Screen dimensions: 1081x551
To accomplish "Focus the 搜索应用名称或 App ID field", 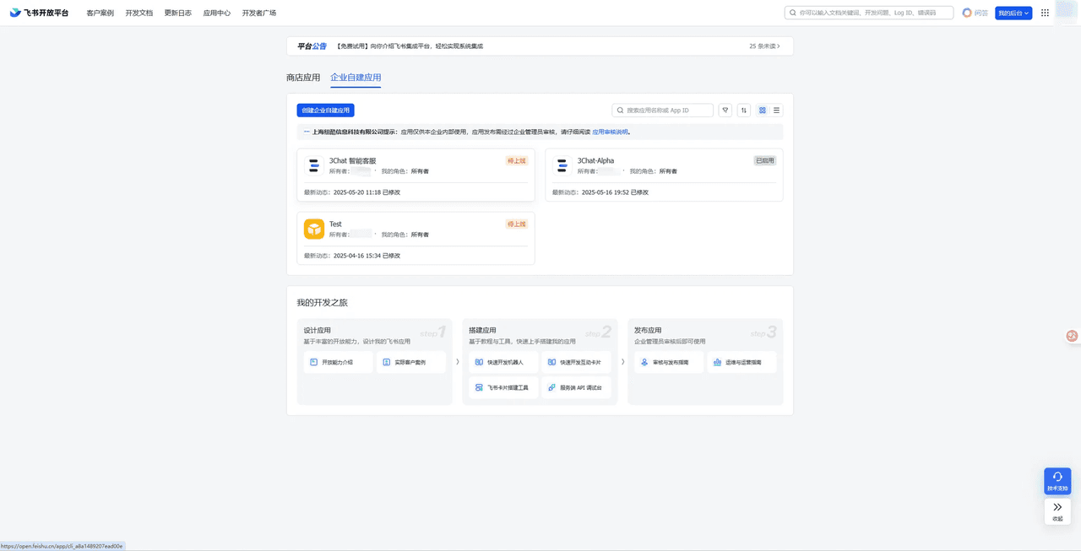I will point(663,110).
